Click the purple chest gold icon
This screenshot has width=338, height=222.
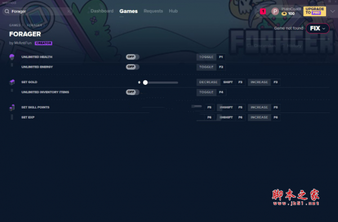click(x=12, y=82)
